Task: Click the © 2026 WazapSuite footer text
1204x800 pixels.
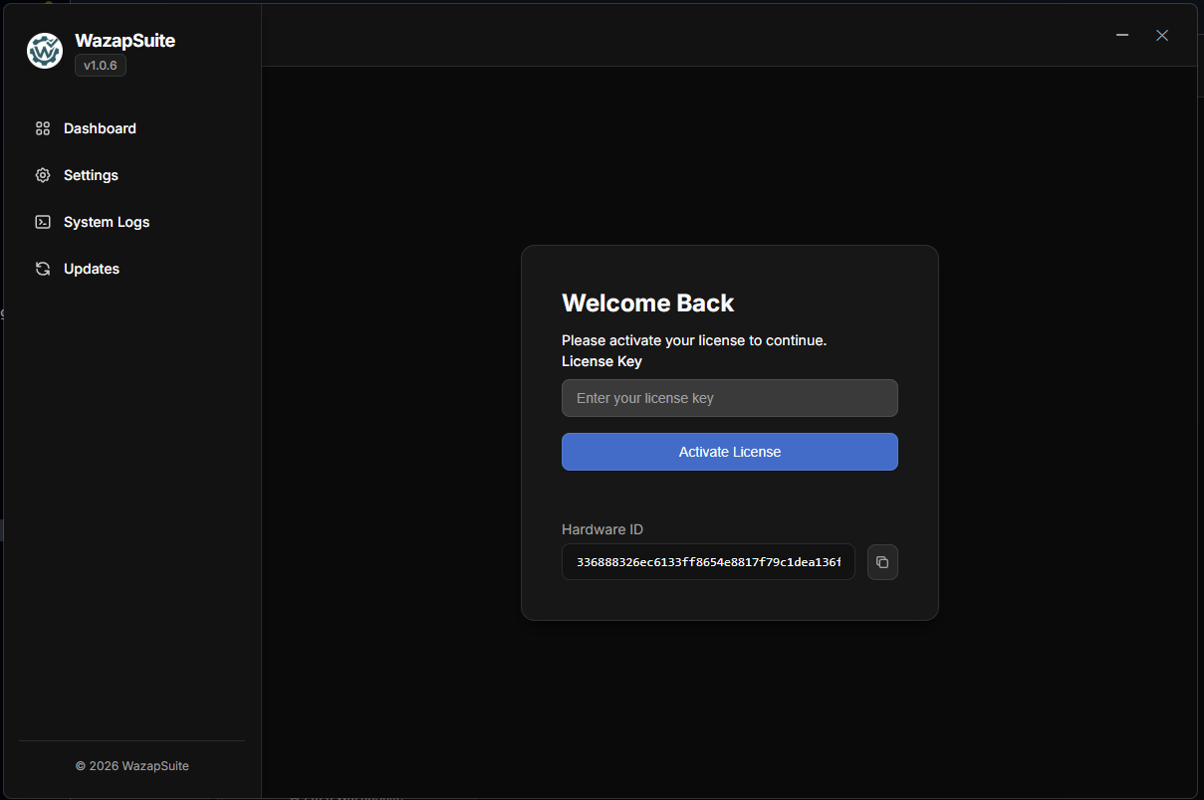Action: click(x=131, y=766)
